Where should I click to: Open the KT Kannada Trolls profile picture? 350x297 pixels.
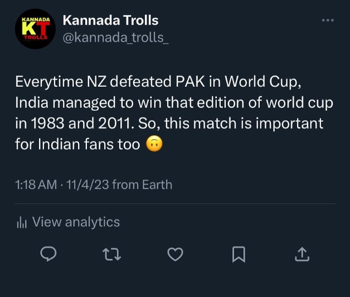click(35, 29)
